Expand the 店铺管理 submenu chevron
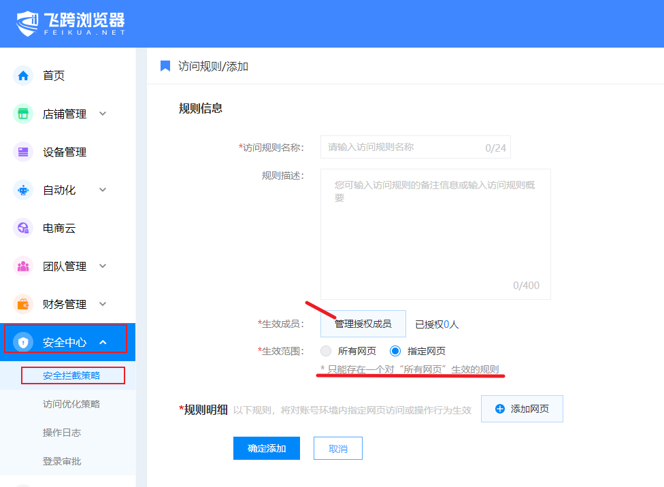The image size is (664, 487). (103, 114)
